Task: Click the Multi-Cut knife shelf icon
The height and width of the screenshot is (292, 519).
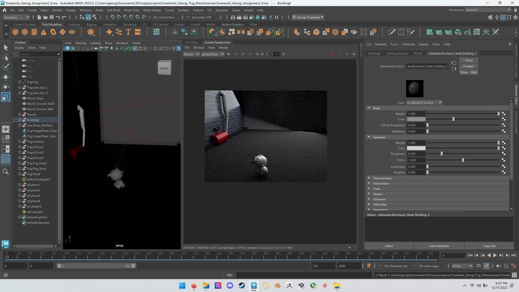Action: click(392, 32)
